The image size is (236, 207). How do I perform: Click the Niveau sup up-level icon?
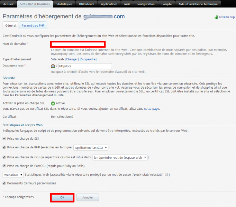click(216, 17)
